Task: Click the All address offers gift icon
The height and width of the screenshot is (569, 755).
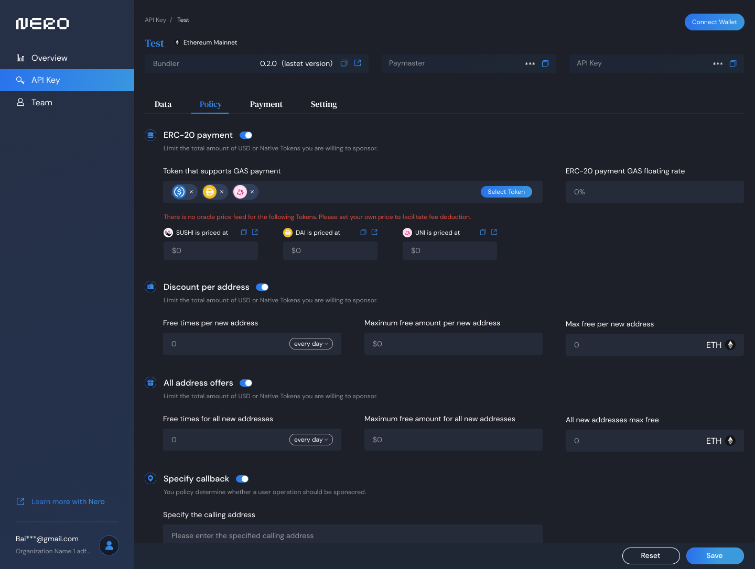Action: tap(150, 382)
